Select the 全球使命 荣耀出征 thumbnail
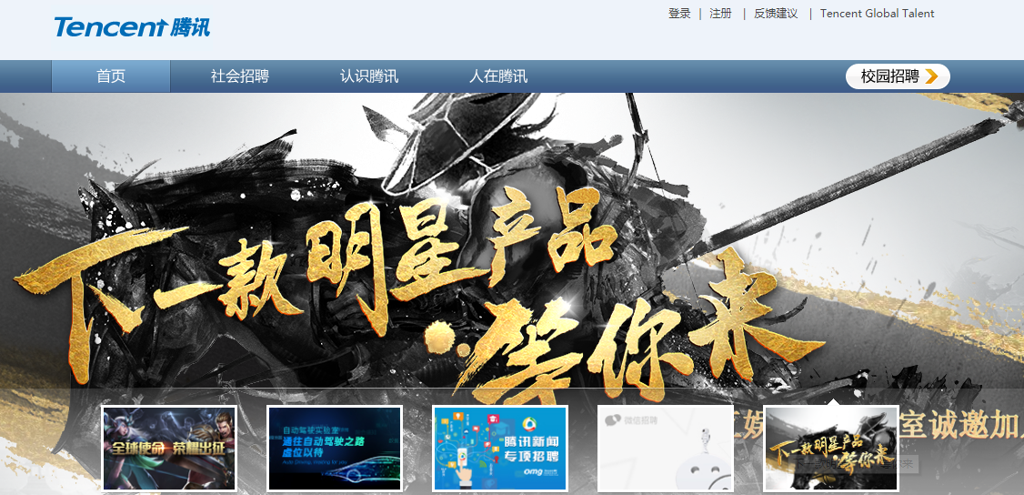The width and height of the screenshot is (1024, 495). [x=169, y=448]
